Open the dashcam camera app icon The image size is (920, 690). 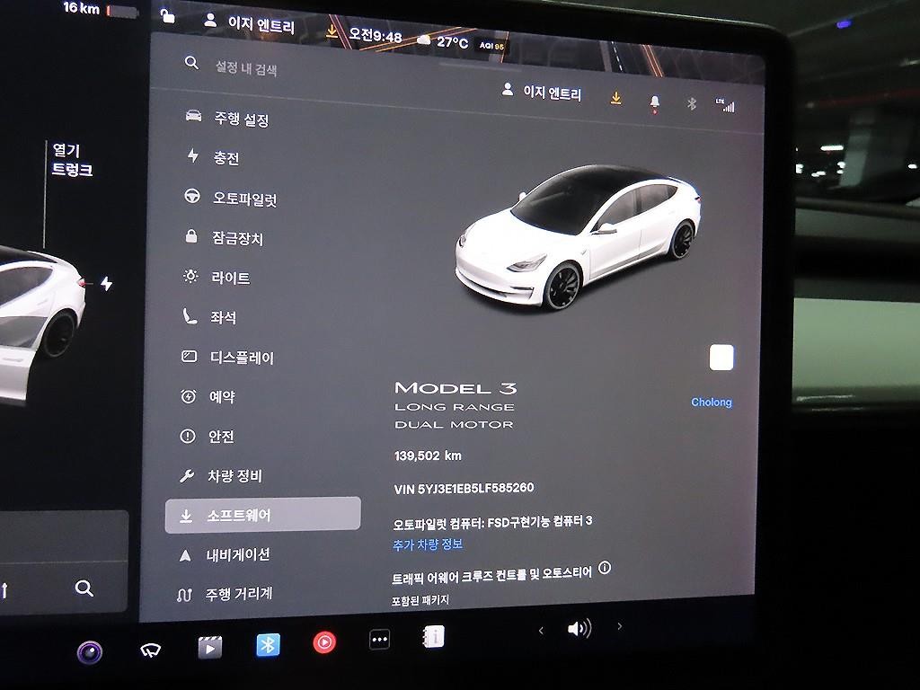coord(90,652)
